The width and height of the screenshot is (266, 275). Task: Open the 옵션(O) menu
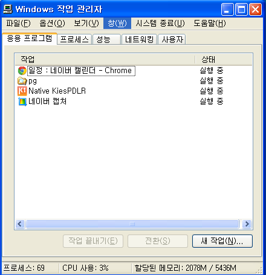(x=52, y=23)
